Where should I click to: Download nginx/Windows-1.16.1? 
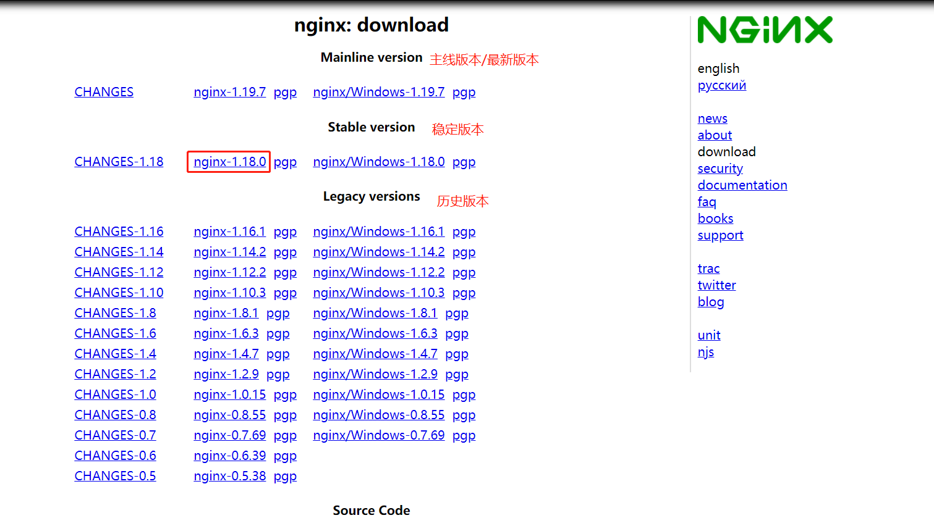coord(379,232)
